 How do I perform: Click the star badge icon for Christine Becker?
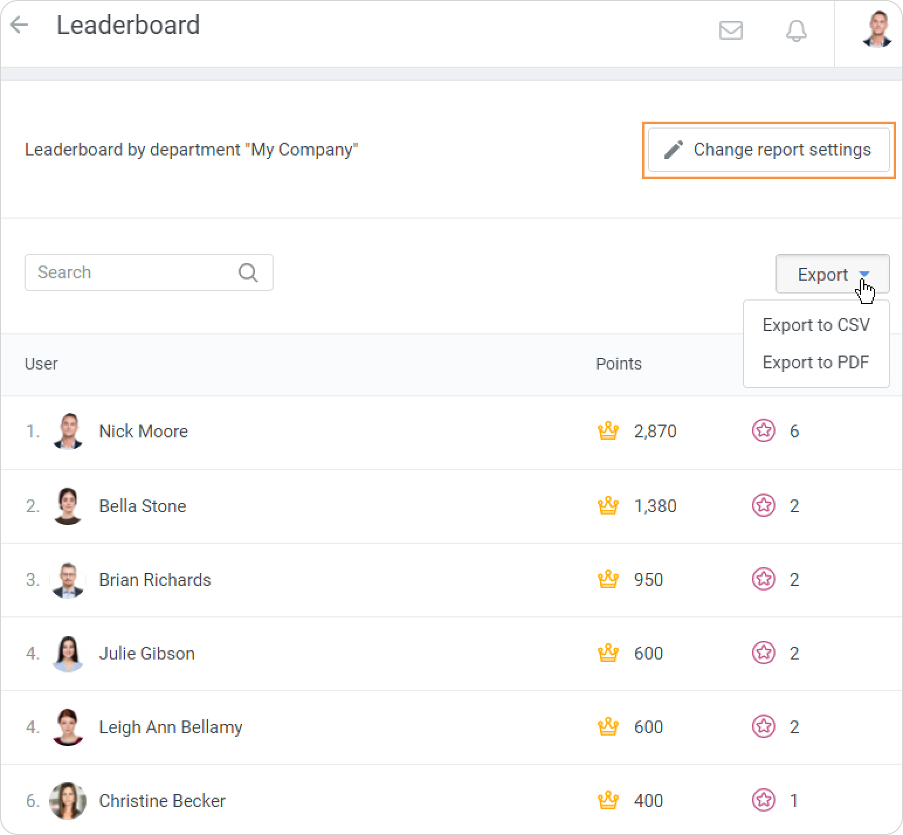(763, 800)
